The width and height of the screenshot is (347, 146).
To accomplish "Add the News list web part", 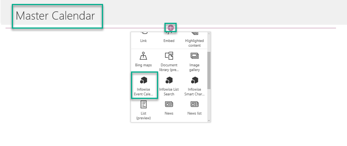I will 194,108.
